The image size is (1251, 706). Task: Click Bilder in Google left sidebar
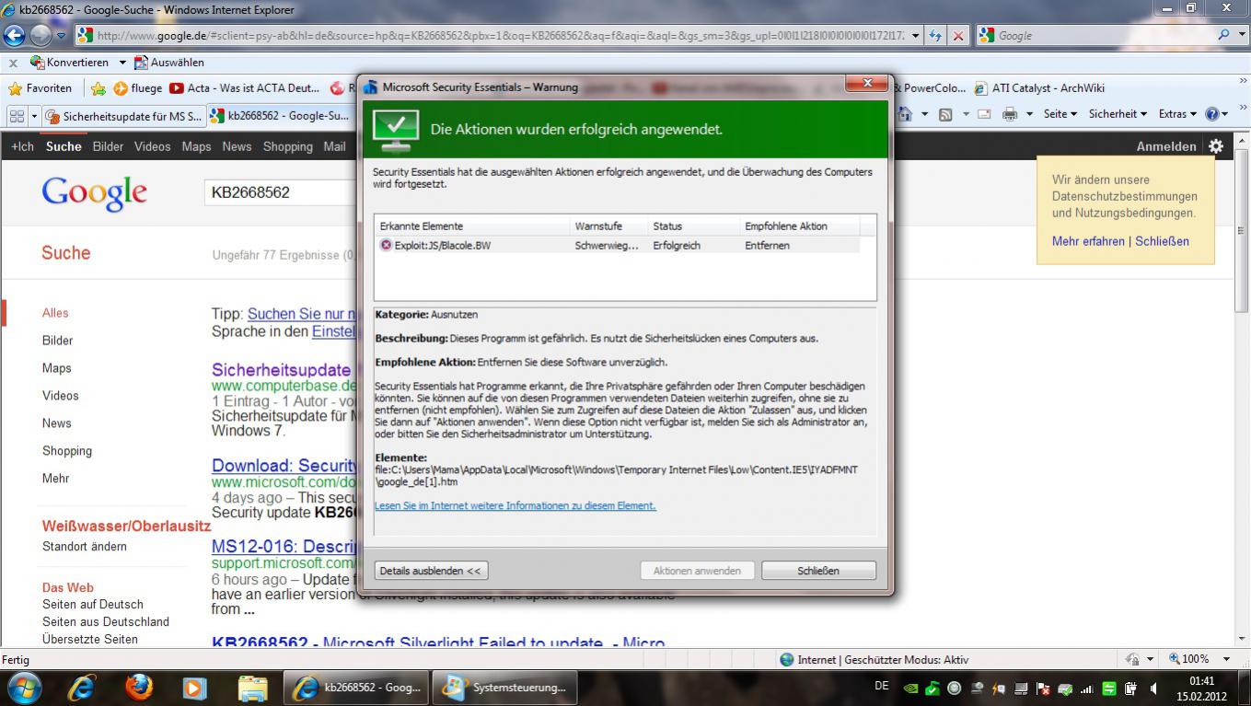[x=57, y=341]
